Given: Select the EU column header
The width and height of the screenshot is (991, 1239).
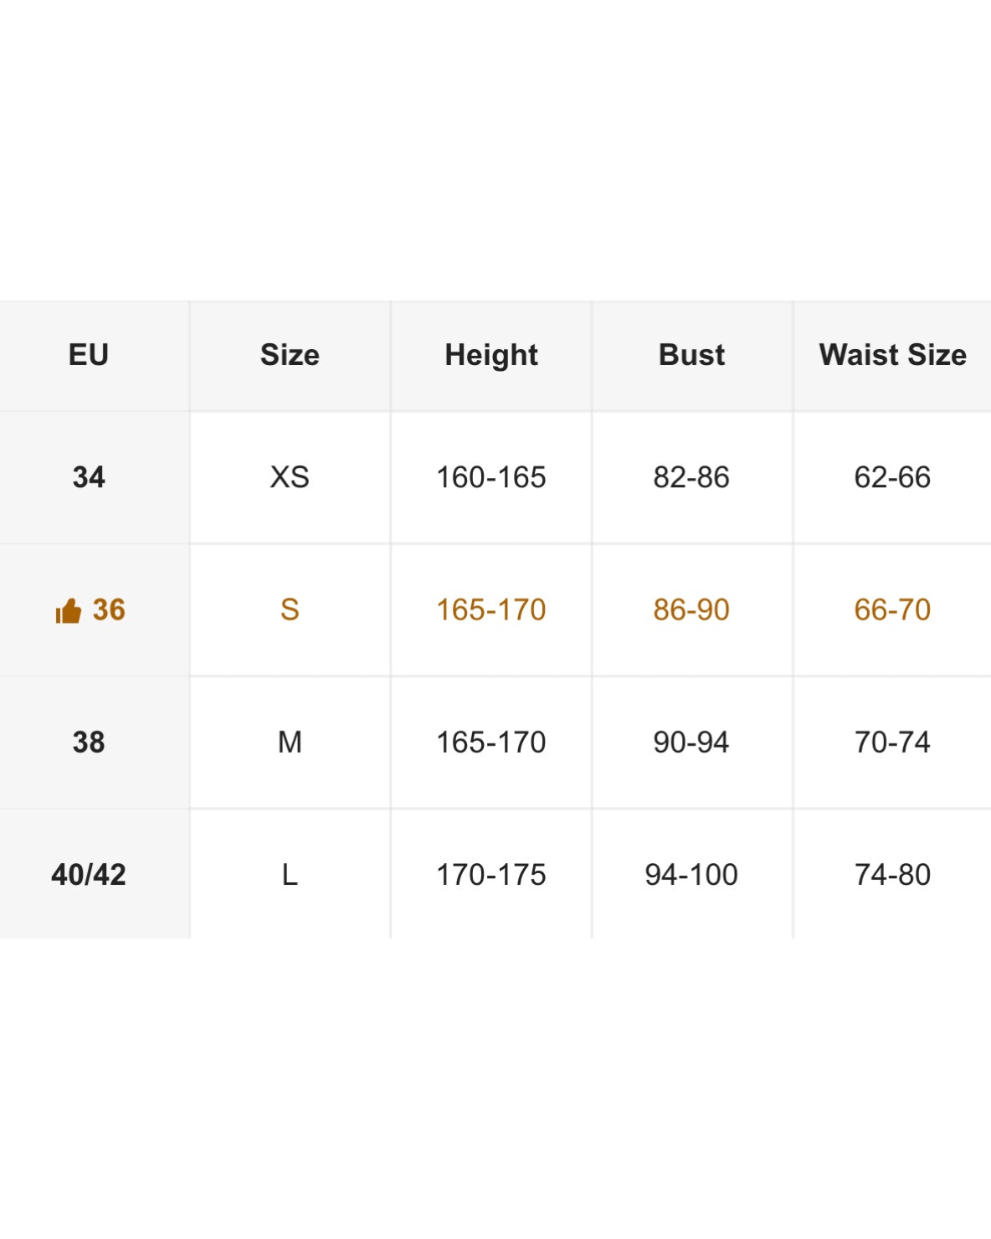Looking at the screenshot, I should point(89,355).
